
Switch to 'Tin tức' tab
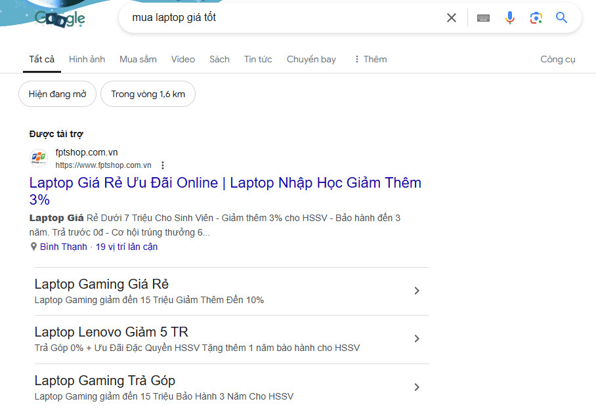[258, 59]
